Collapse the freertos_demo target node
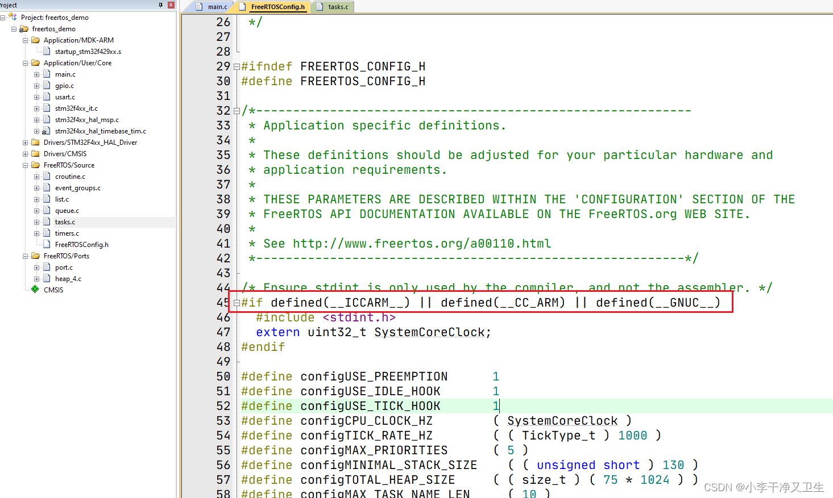Viewport: 833px width, 498px height. (14, 29)
